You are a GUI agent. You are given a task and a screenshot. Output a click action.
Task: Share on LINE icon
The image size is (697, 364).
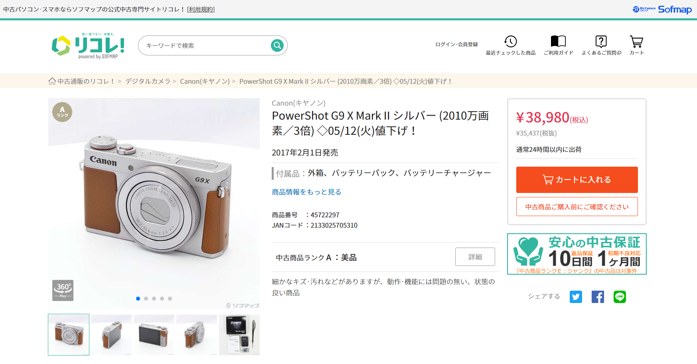[x=620, y=297]
